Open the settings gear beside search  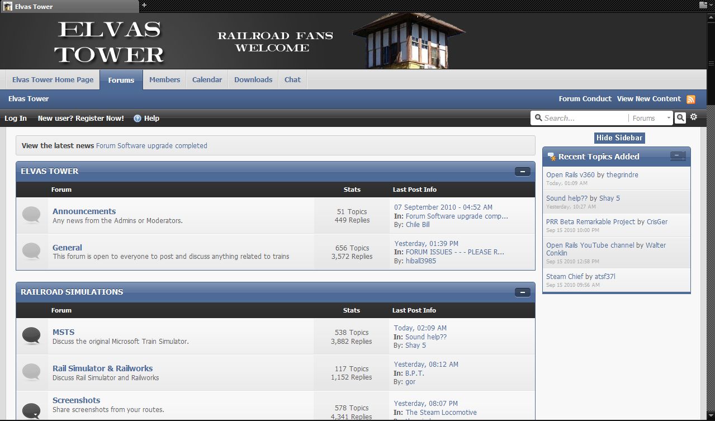(694, 117)
